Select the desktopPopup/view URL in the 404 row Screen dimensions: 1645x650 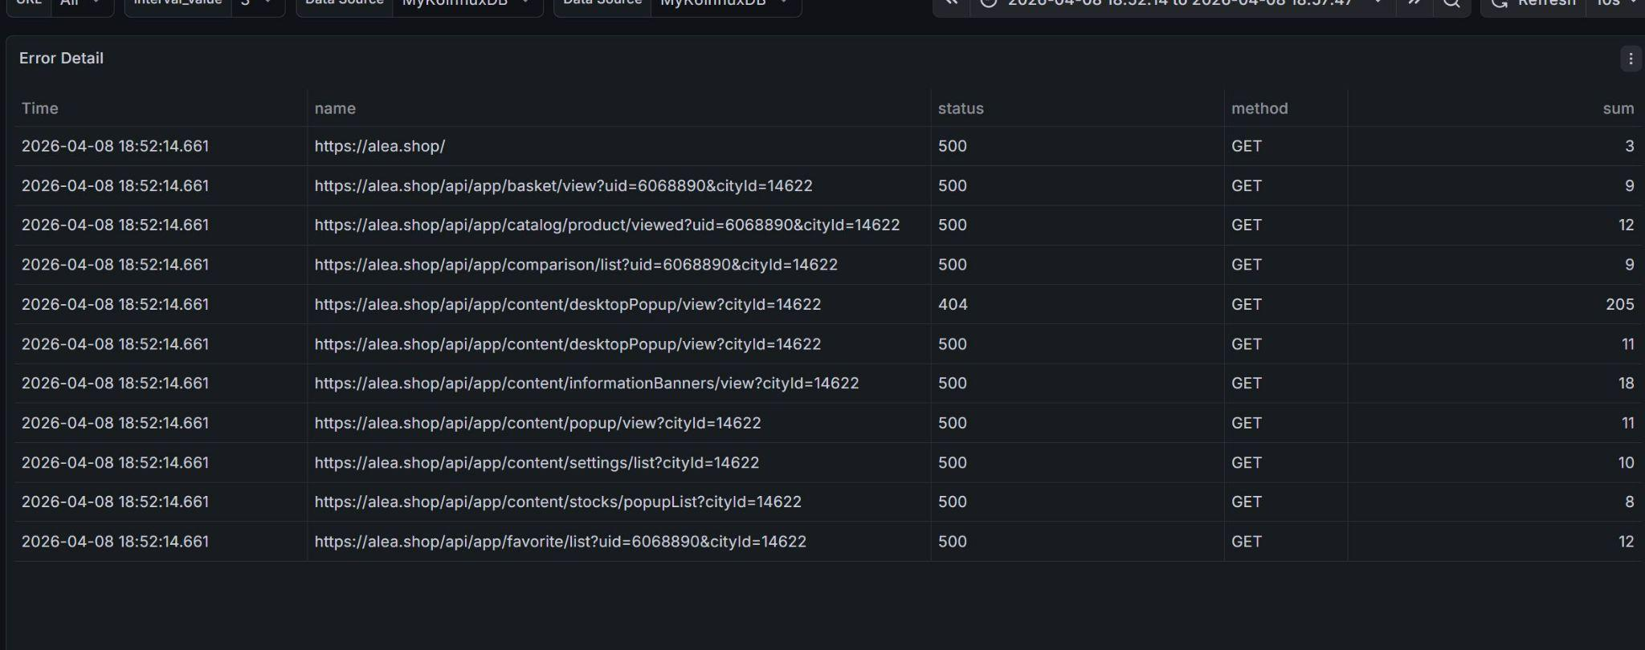pyautogui.click(x=568, y=304)
